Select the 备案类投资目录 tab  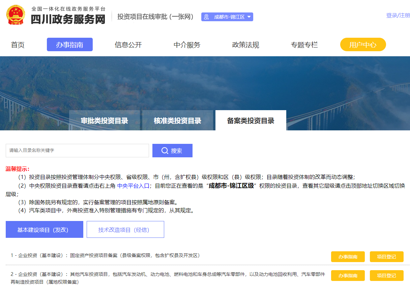click(251, 121)
